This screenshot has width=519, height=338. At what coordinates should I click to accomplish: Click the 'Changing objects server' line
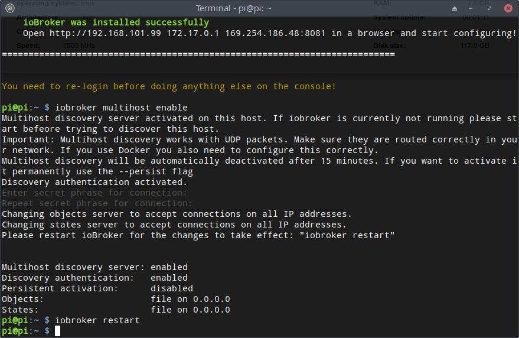[x=177, y=214]
